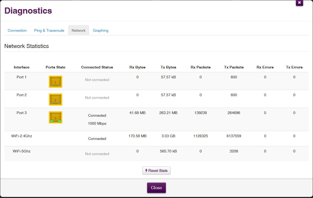Click the Interface column header
The image size is (313, 198).
click(x=22, y=67)
